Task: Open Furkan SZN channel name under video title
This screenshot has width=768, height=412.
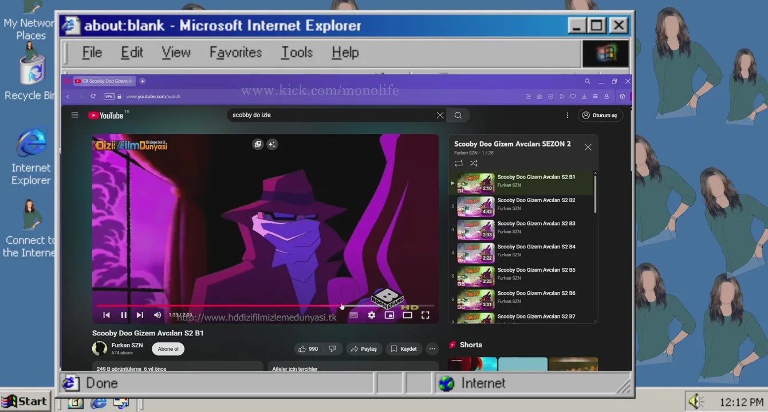Action: pyautogui.click(x=127, y=345)
